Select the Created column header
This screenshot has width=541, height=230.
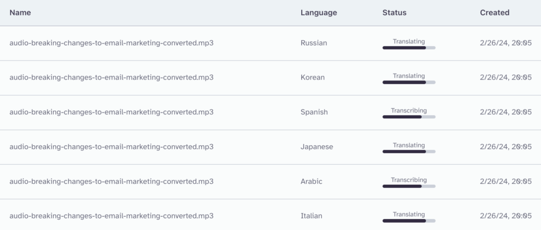[495, 13]
